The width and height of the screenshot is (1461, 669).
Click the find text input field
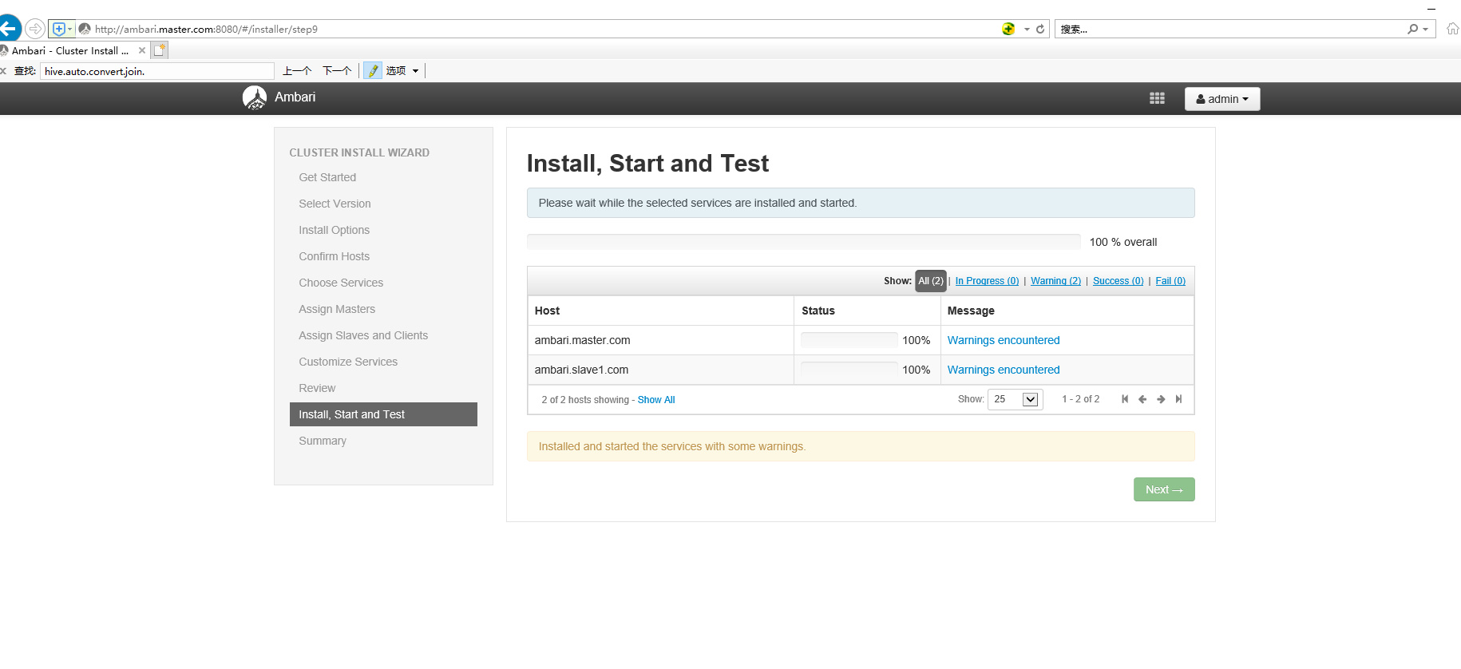click(157, 71)
